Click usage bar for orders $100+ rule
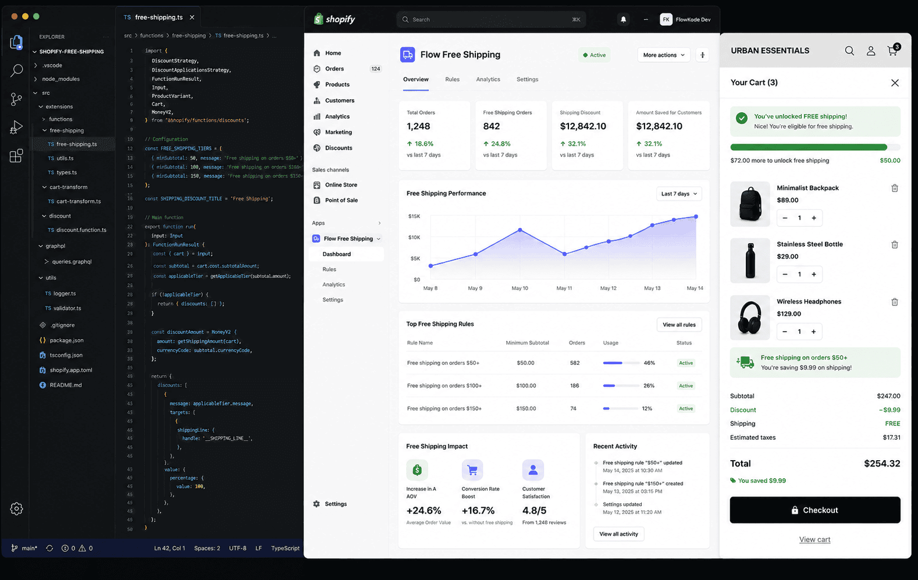The width and height of the screenshot is (918, 580). (621, 386)
